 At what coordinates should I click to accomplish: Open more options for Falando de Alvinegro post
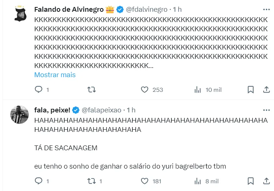[x=266, y=9]
